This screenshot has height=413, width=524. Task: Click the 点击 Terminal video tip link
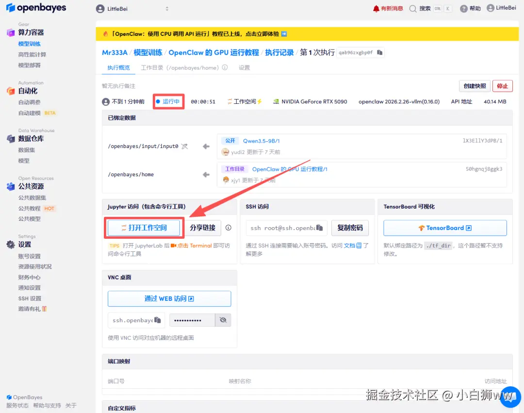tap(191, 246)
